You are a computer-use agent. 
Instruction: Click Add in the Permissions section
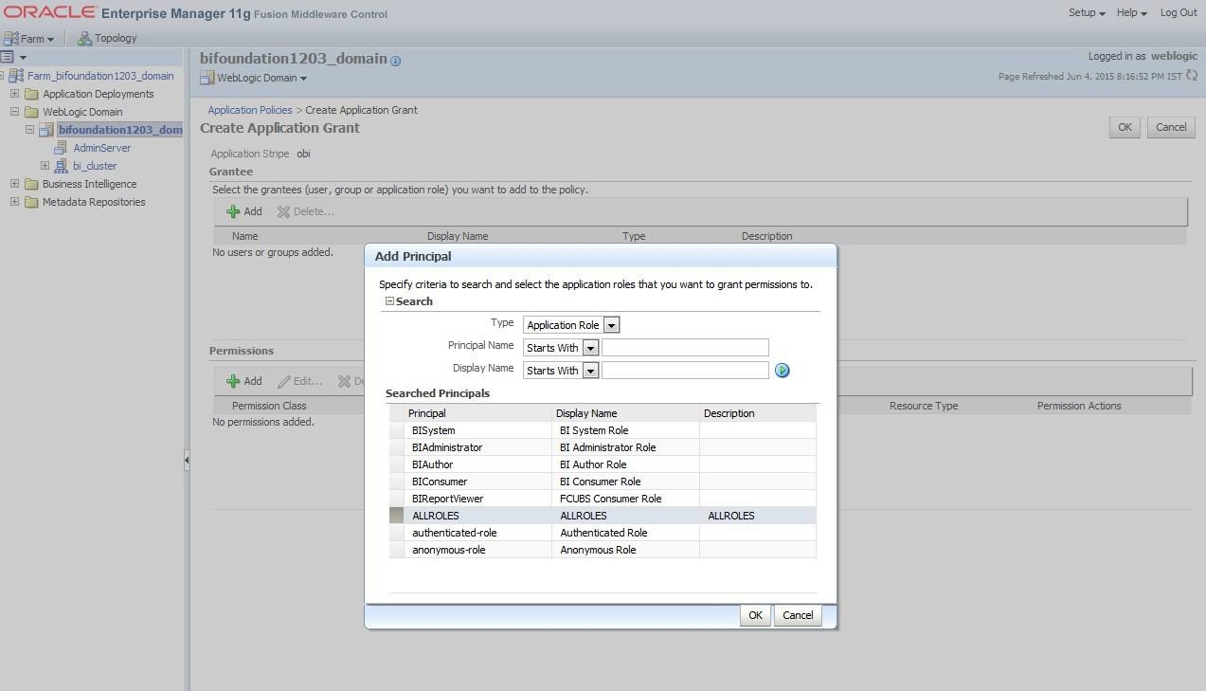244,381
